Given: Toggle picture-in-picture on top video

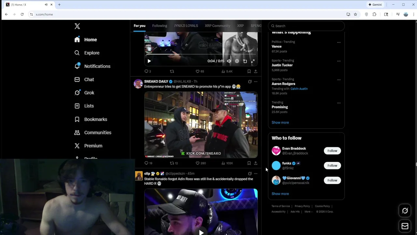Looking at the screenshot, I should [x=245, y=61].
